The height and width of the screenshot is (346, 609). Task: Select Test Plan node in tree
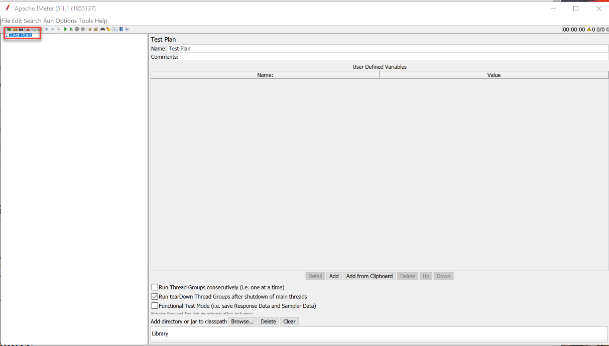tap(20, 35)
